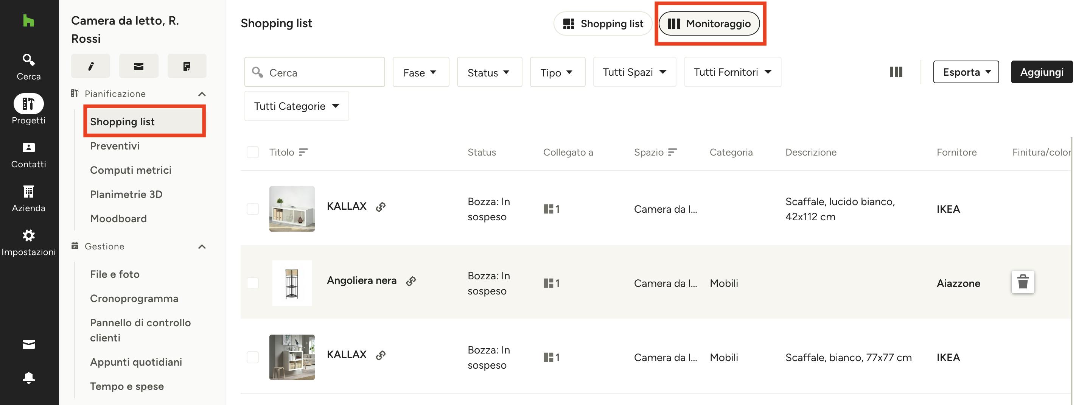Sort by Spazio column sort icon

(x=673, y=152)
